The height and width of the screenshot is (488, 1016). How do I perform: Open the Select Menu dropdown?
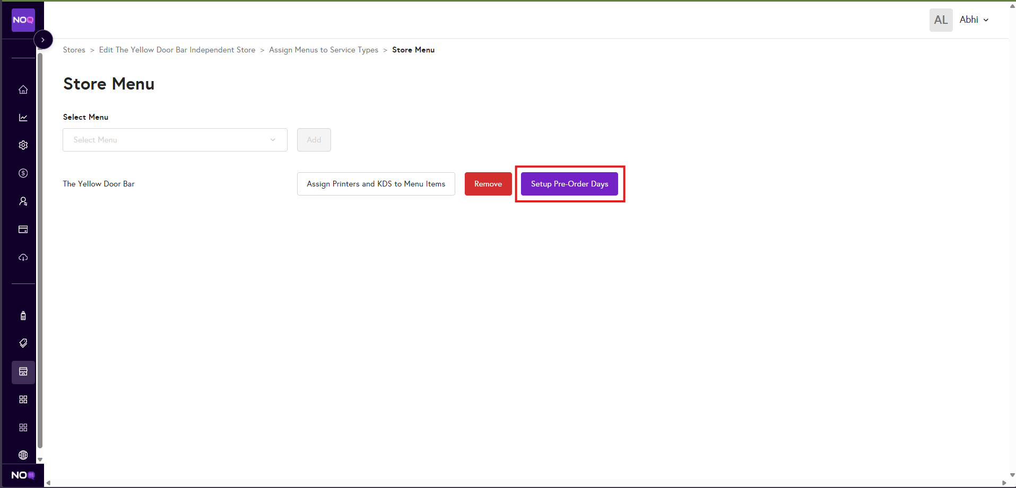[175, 140]
